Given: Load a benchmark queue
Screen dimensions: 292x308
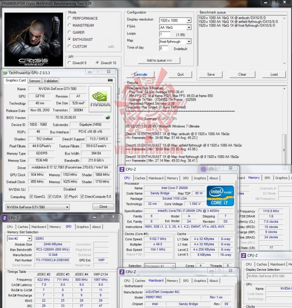Looking at the screenshot, I should tap(274, 74).
